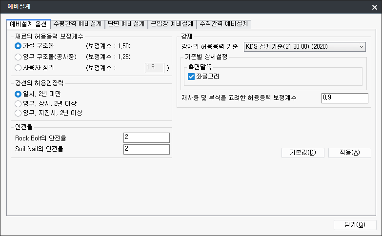
Task: Click the 적용(A) button
Action: (350, 153)
